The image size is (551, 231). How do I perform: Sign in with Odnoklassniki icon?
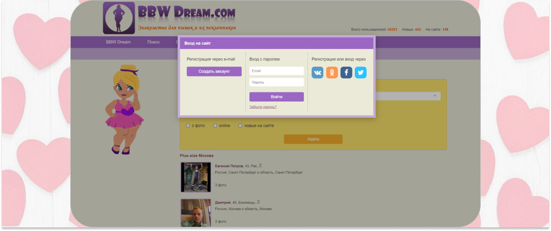click(332, 73)
